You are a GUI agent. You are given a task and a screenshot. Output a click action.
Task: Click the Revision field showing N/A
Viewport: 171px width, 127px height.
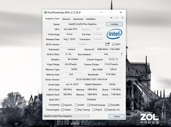[98, 29]
